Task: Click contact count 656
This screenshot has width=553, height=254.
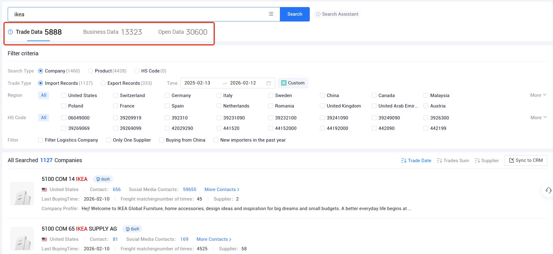Action: (117, 190)
